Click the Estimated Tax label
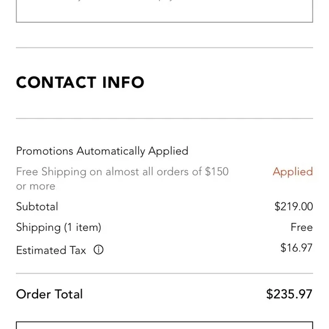The width and height of the screenshot is (329, 329). point(51,250)
